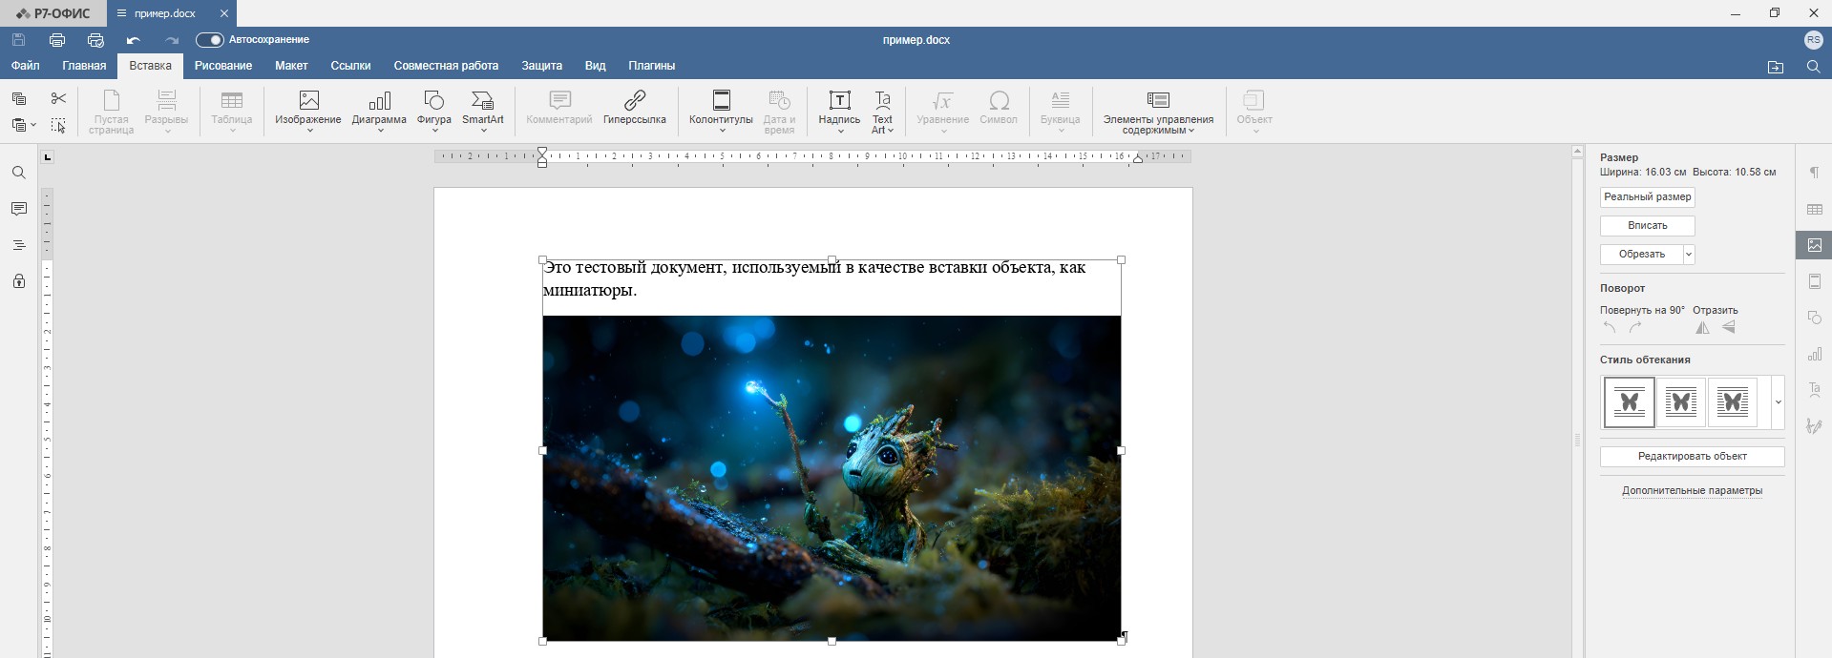This screenshot has height=658, width=1832.
Task: Rotate image 90° clockwise
Action: tap(1635, 328)
